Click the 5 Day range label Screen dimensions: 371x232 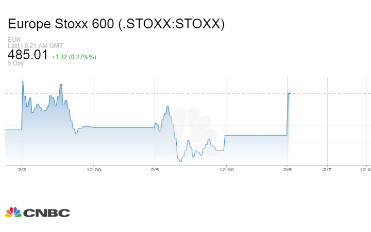[x=15, y=63]
